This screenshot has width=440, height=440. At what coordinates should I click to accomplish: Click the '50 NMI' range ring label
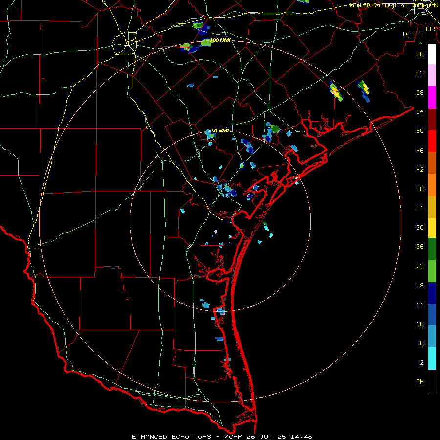[220, 131]
